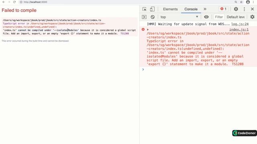Show more DevTools tabs

tap(205, 9)
